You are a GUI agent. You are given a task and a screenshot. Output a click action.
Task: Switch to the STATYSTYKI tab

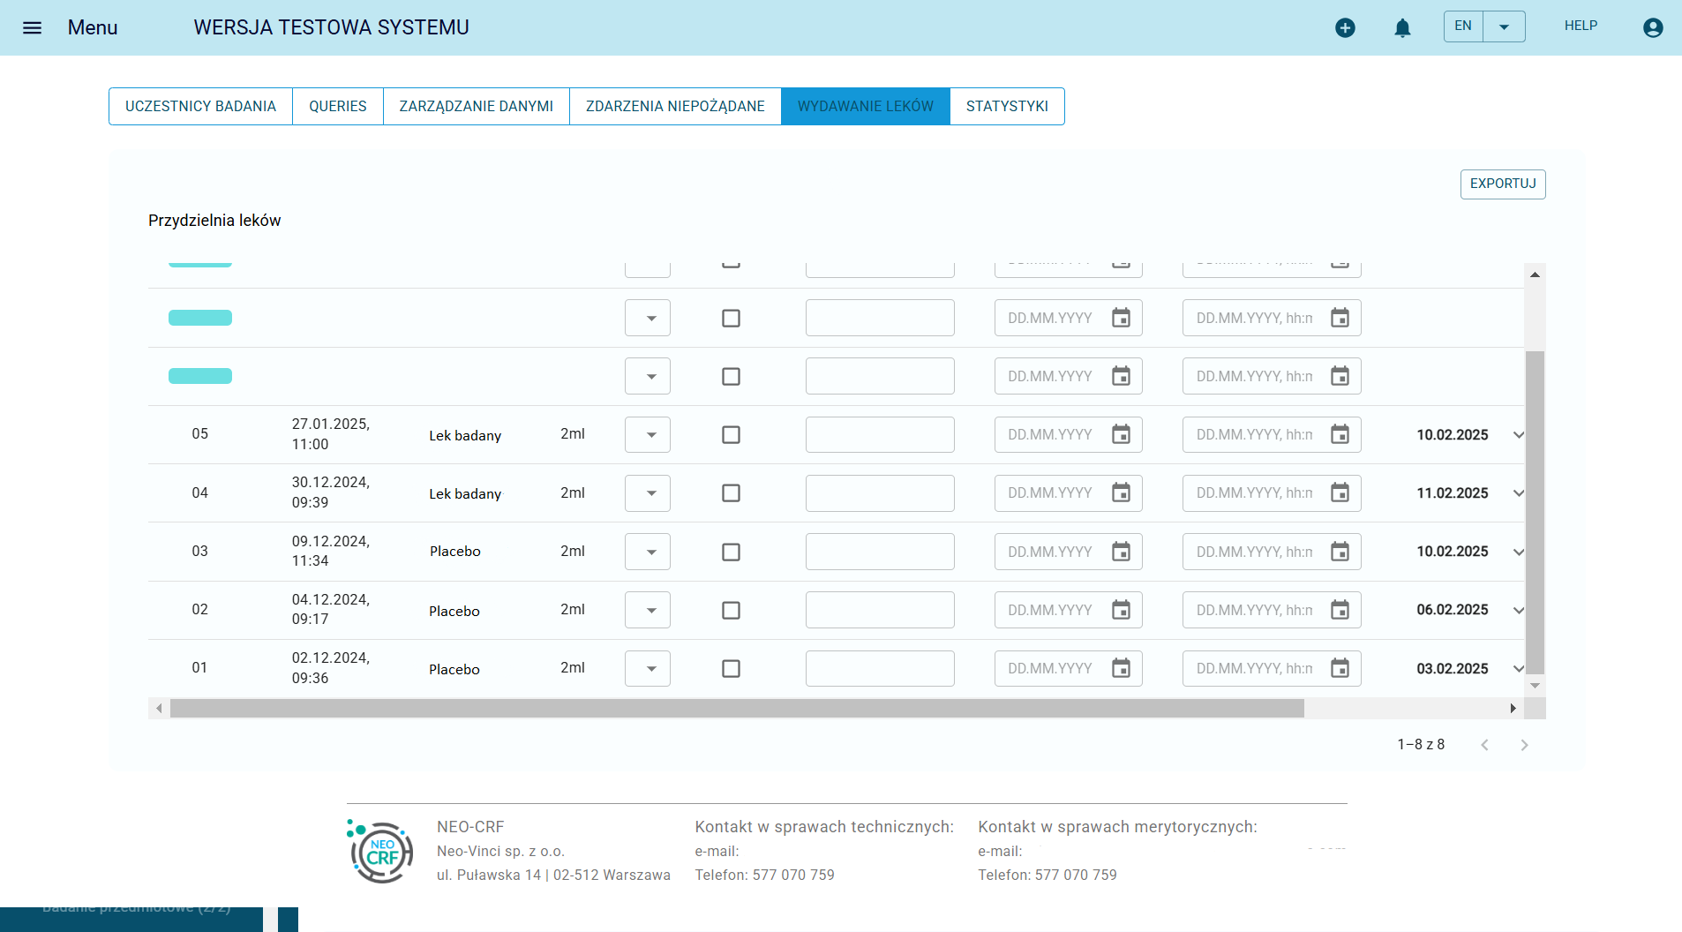coord(1007,106)
